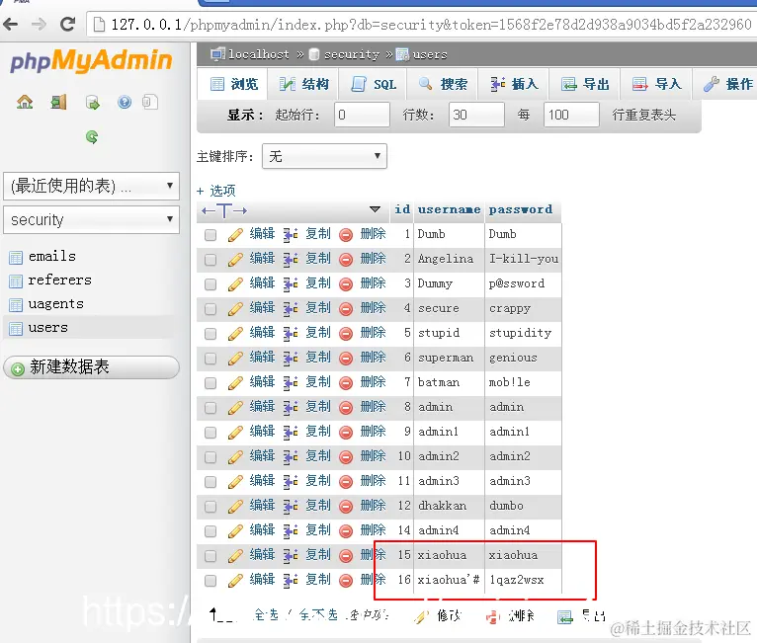Viewport: 757px width, 643px height.
Task: Click security breadcrumb link
Action: click(352, 54)
